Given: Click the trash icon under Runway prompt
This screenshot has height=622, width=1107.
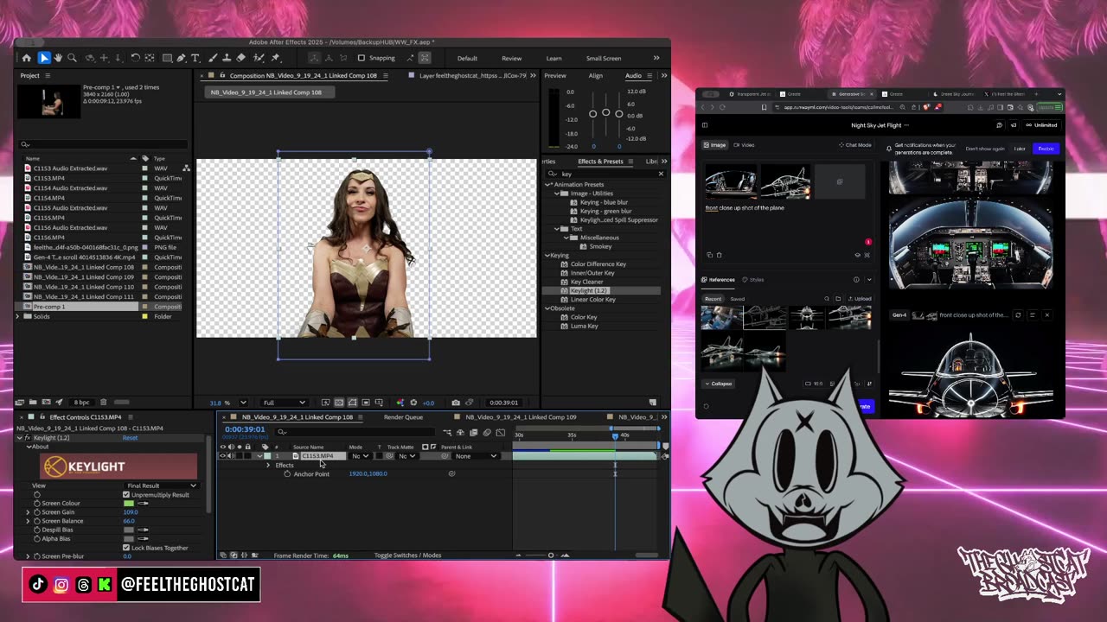Looking at the screenshot, I should click(720, 255).
